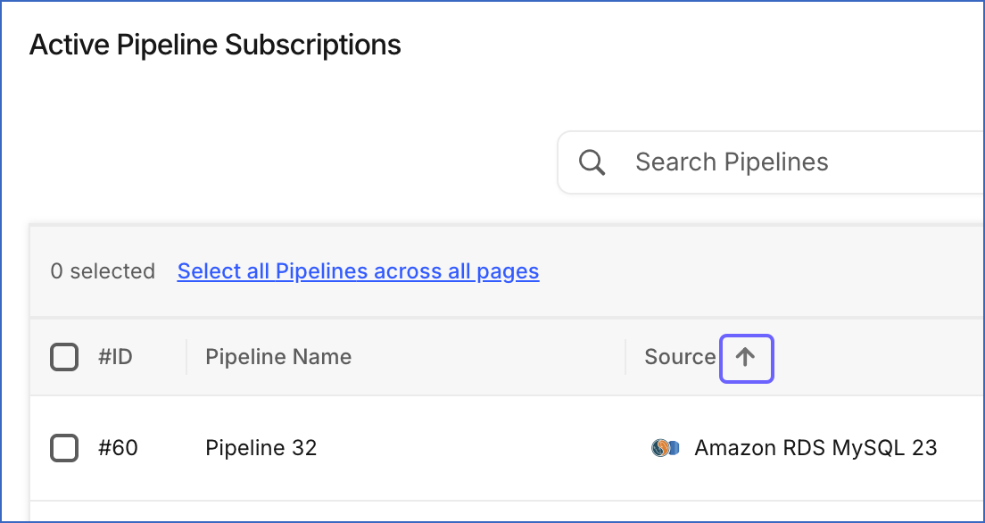
Task: Focus the Search Pipelines field
Action: click(772, 162)
